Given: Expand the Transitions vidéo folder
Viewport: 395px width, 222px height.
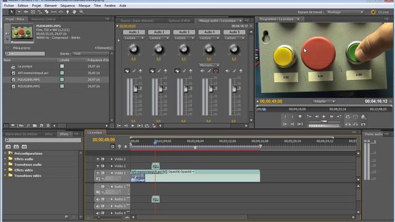Looking at the screenshot, I should pos(6,175).
